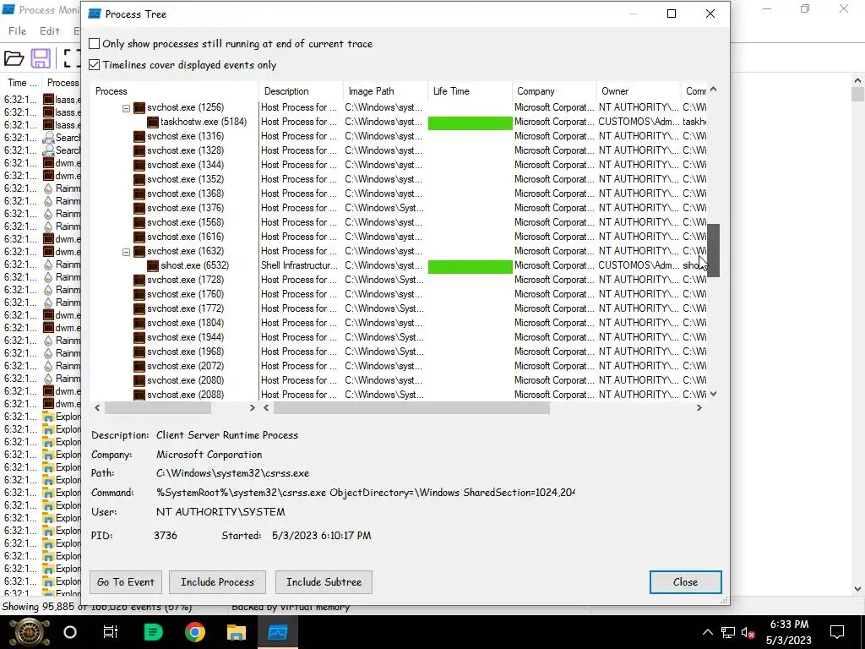Click Process Monitor taskbar icon
This screenshot has width=865, height=649.
pyautogui.click(x=277, y=632)
